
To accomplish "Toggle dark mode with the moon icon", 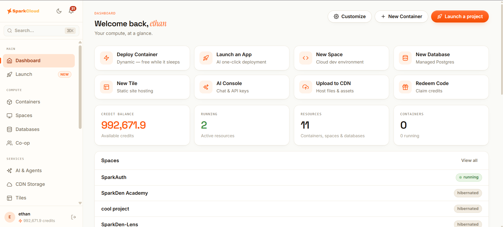I will click(x=59, y=11).
